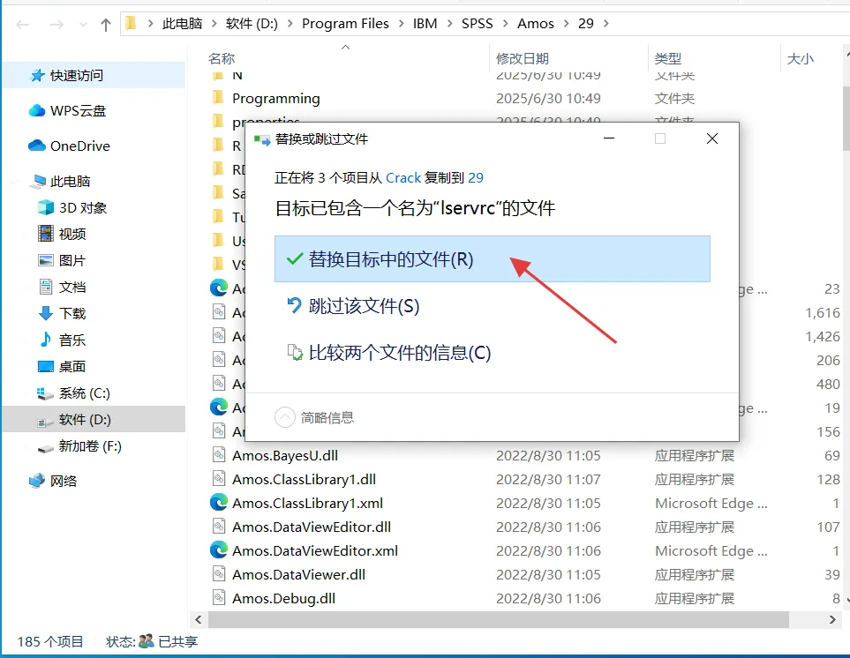Click Program Files breadcrumb segment
Screen dimensions: 850x658
[x=345, y=23]
